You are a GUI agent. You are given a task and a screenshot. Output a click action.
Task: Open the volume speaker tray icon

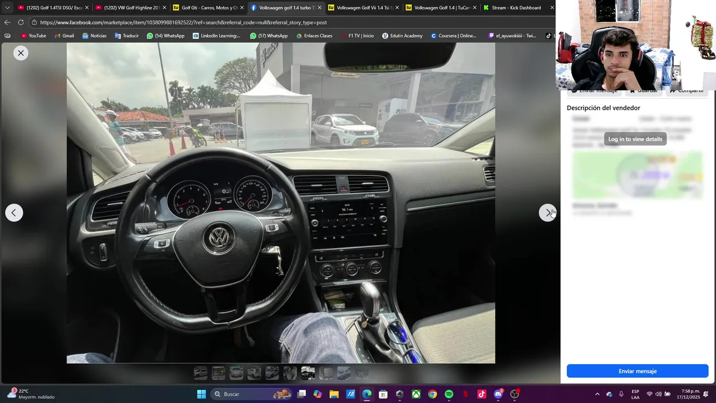658,394
